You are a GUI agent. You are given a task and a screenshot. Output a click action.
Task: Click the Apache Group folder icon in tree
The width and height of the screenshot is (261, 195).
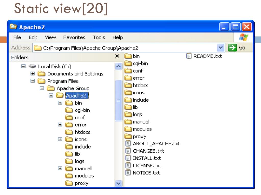[x=51, y=88]
